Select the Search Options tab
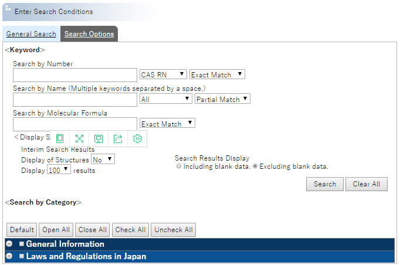This screenshot has width=400, height=265. (x=89, y=34)
